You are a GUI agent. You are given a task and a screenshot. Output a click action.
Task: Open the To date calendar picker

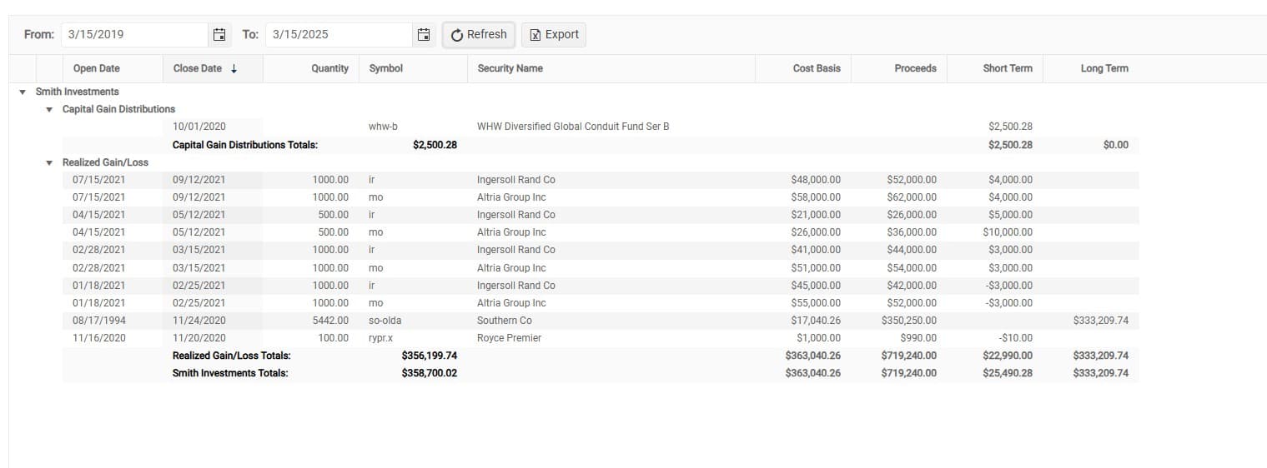click(424, 35)
